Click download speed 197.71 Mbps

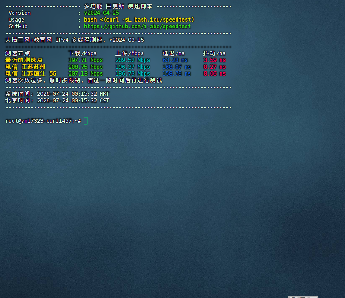pyautogui.click(x=86, y=60)
